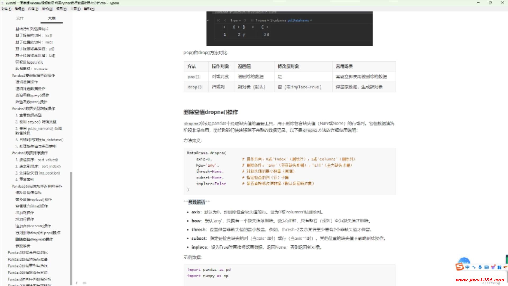Click the microphone voice input icon
508x286 pixels.
click(480, 267)
